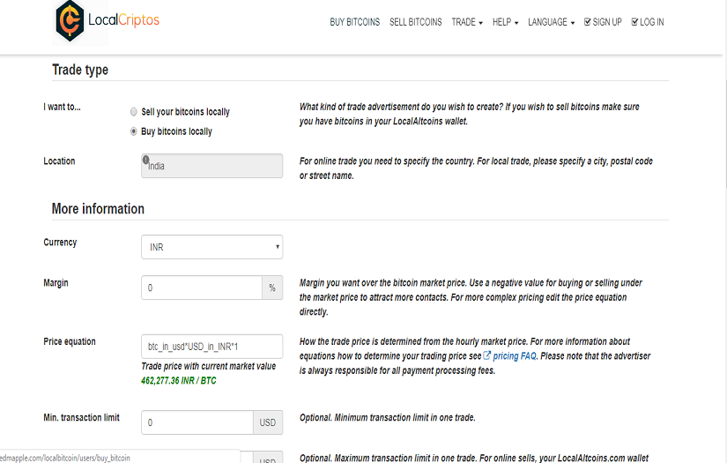Click 'Optional. Minimum transaction limit in one trade.' text
The height and width of the screenshot is (463, 727).
click(387, 417)
